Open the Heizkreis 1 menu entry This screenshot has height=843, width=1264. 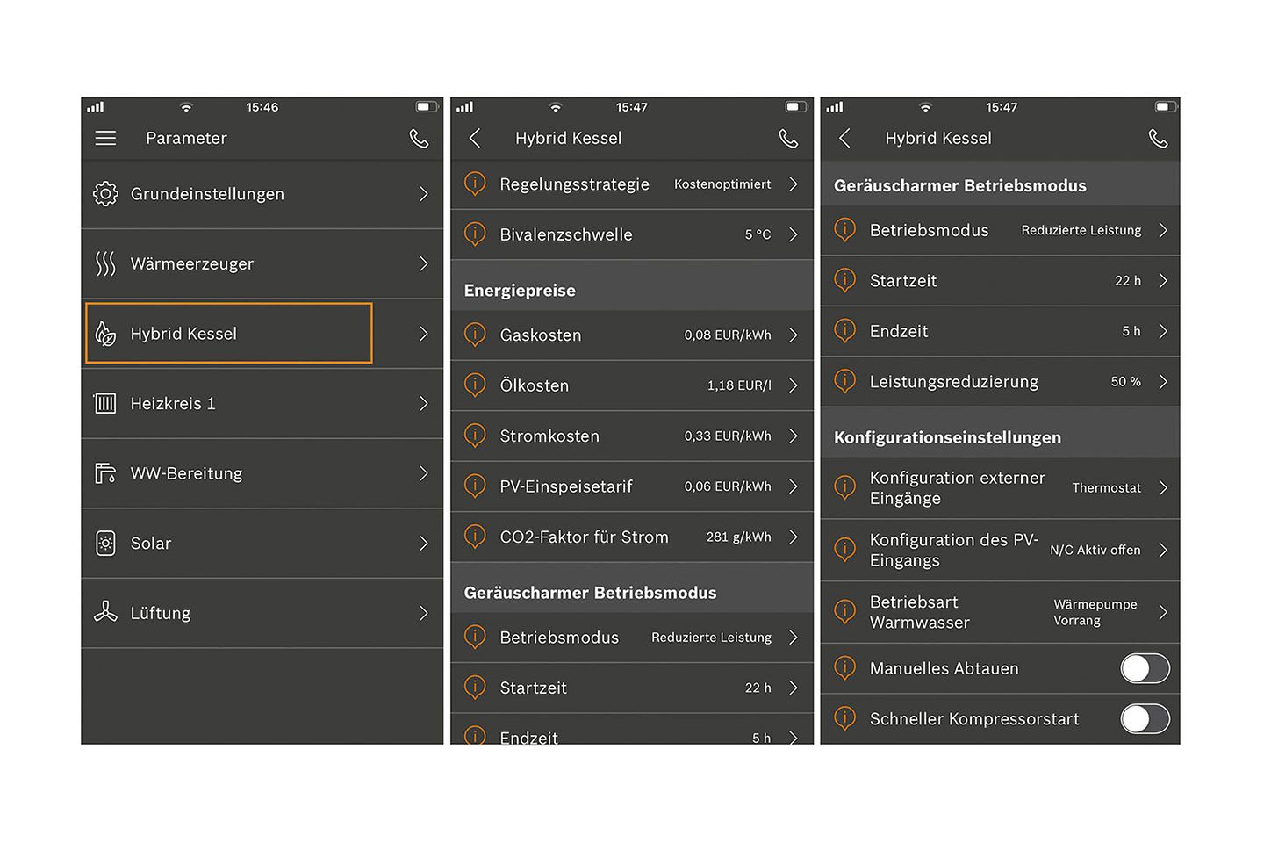click(x=262, y=404)
